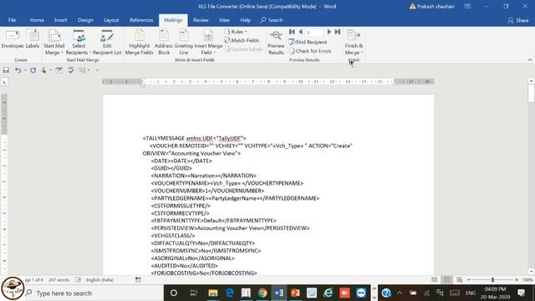Click the scroll down arrow

532,272
